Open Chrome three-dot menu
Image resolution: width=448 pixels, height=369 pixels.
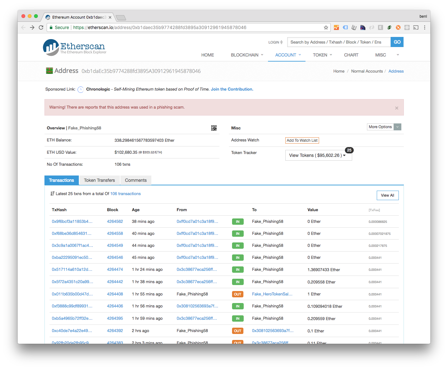tap(425, 27)
